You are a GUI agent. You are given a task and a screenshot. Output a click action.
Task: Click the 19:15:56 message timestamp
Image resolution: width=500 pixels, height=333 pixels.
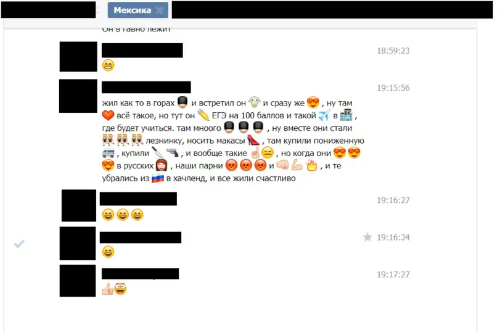(393, 88)
